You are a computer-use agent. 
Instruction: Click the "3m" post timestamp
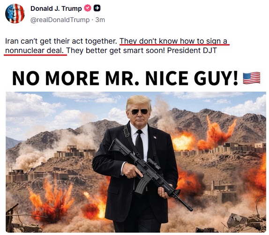click(x=100, y=20)
